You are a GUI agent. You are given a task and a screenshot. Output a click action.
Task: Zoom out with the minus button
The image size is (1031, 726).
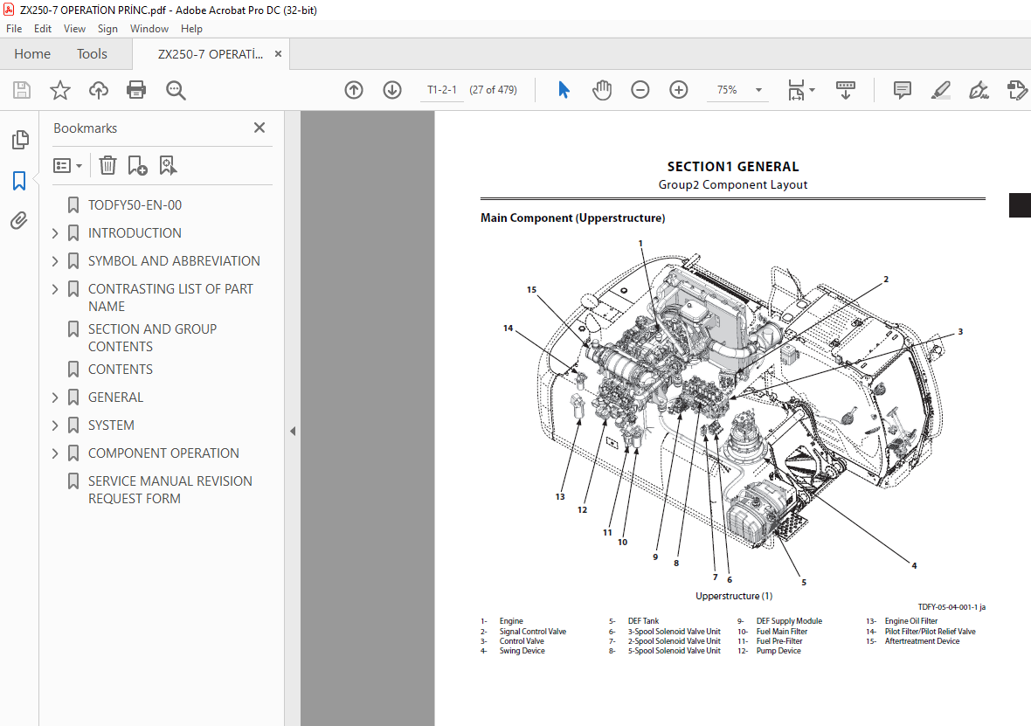pos(640,90)
